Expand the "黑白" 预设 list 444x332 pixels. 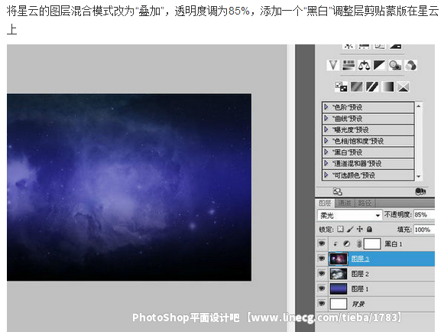tap(326, 152)
